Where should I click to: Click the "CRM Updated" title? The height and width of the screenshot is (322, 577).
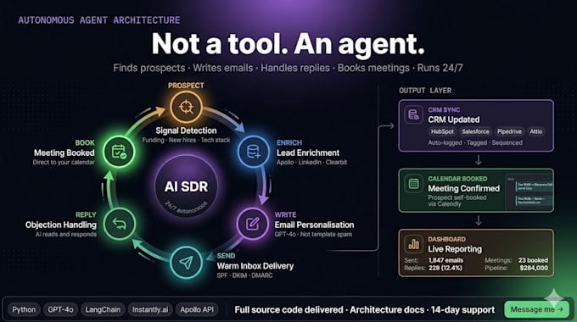click(454, 119)
